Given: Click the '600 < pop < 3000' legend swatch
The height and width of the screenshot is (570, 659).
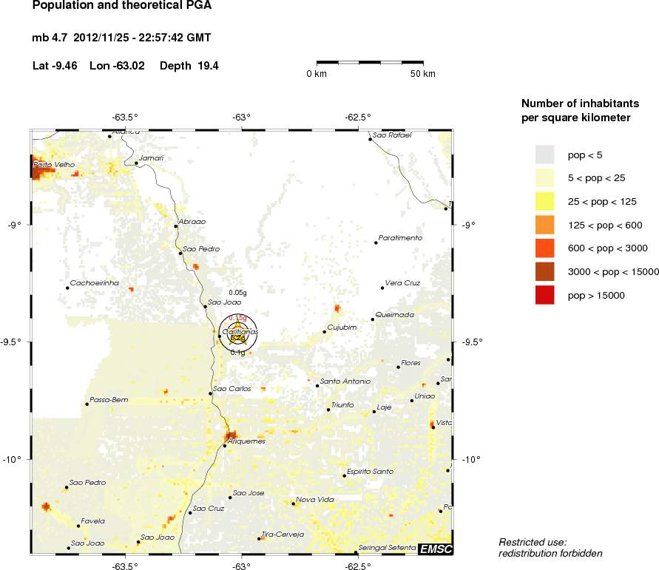Looking at the screenshot, I should [544, 248].
